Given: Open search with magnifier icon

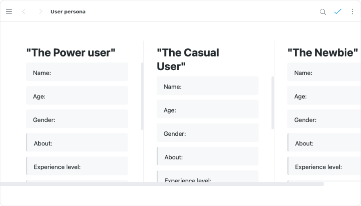Looking at the screenshot, I should click(x=323, y=12).
